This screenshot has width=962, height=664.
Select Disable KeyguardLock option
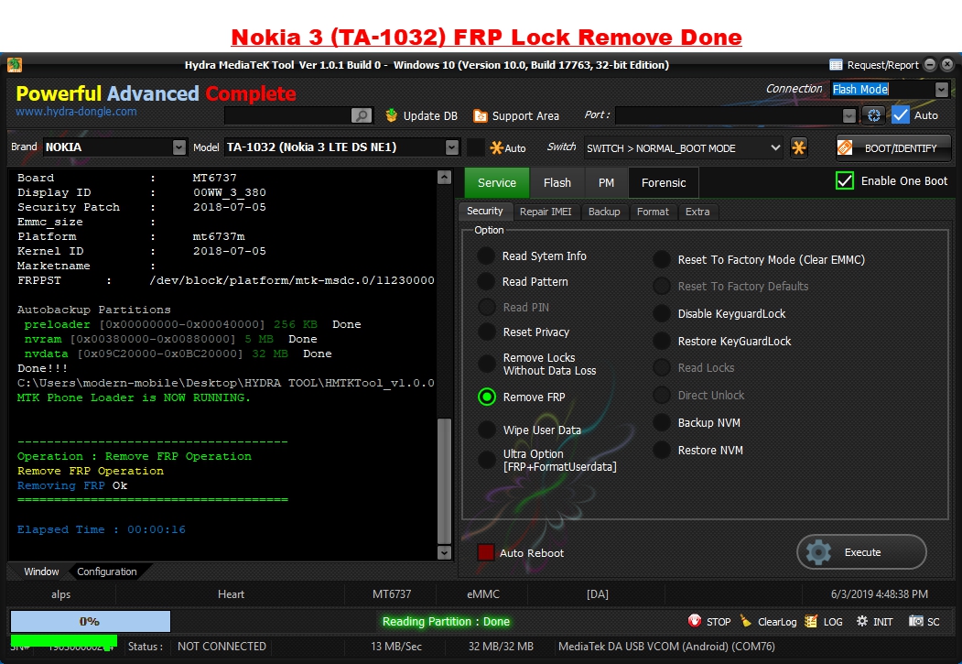point(662,313)
